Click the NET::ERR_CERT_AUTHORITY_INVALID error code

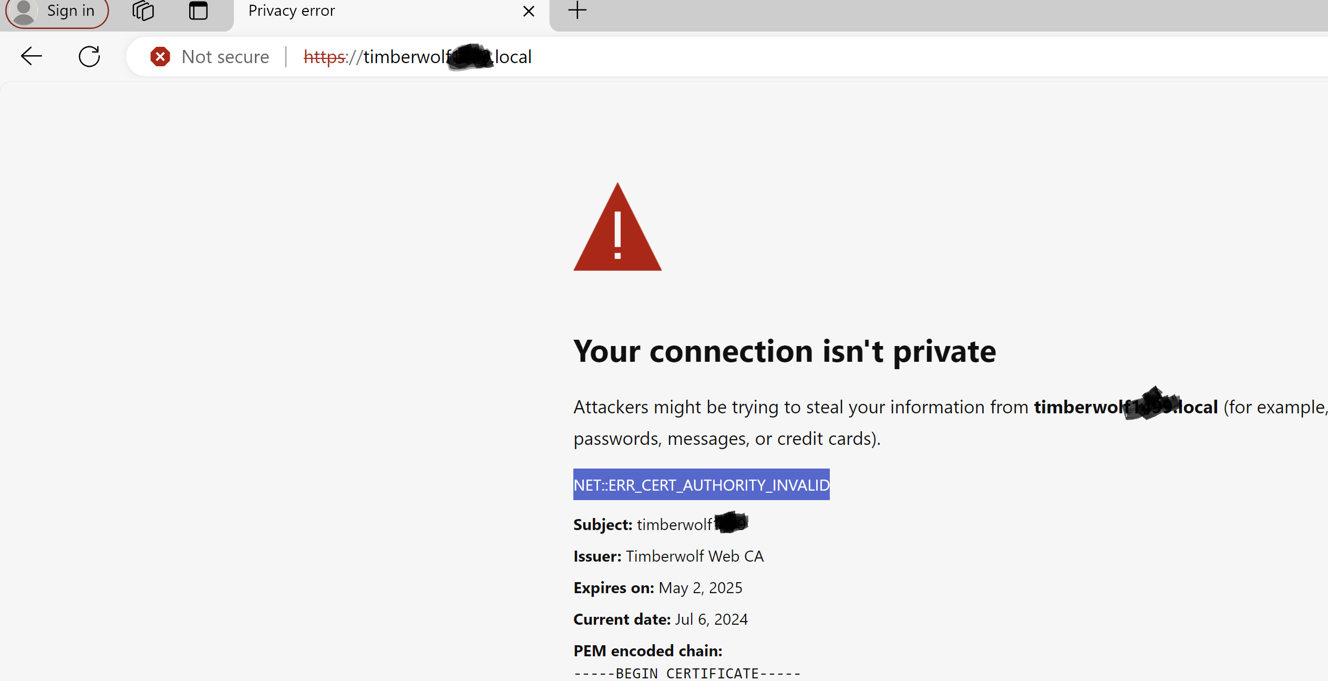701,484
